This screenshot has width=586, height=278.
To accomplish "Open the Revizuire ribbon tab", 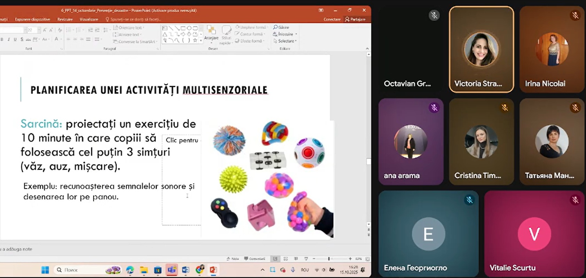I will click(x=65, y=19).
